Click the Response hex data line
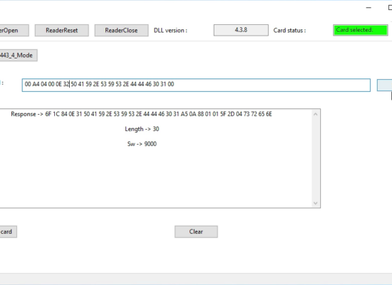 click(x=141, y=114)
